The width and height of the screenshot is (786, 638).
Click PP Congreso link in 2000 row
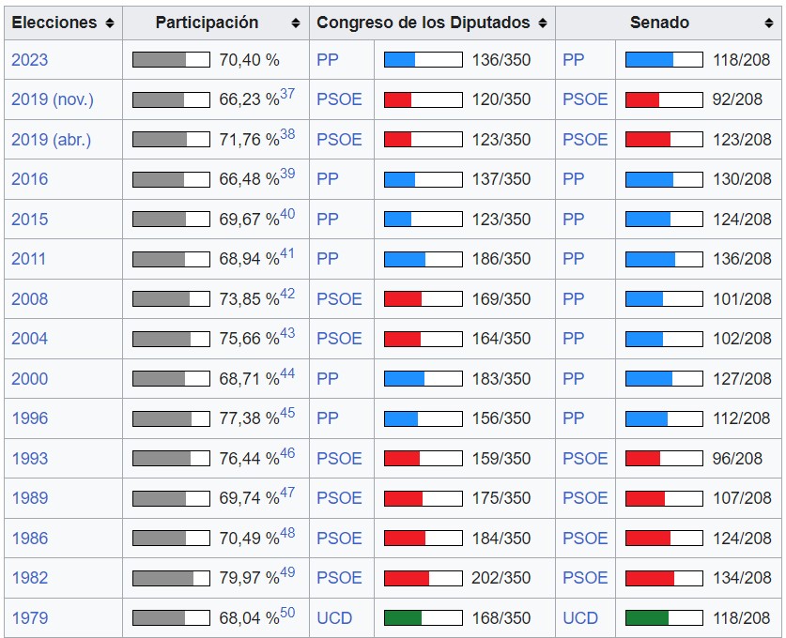point(328,379)
